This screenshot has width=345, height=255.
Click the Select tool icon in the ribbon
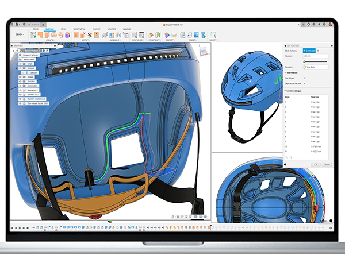pyautogui.click(x=213, y=34)
